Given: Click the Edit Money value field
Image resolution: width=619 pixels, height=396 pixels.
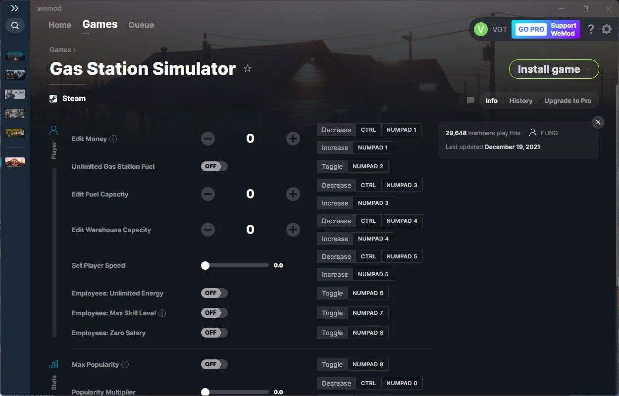Looking at the screenshot, I should (x=250, y=139).
